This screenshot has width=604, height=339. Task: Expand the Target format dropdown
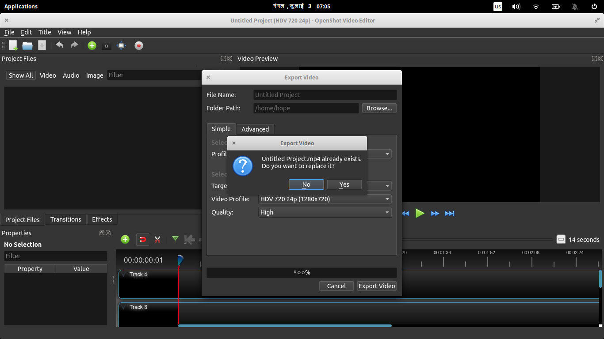[x=386, y=186]
